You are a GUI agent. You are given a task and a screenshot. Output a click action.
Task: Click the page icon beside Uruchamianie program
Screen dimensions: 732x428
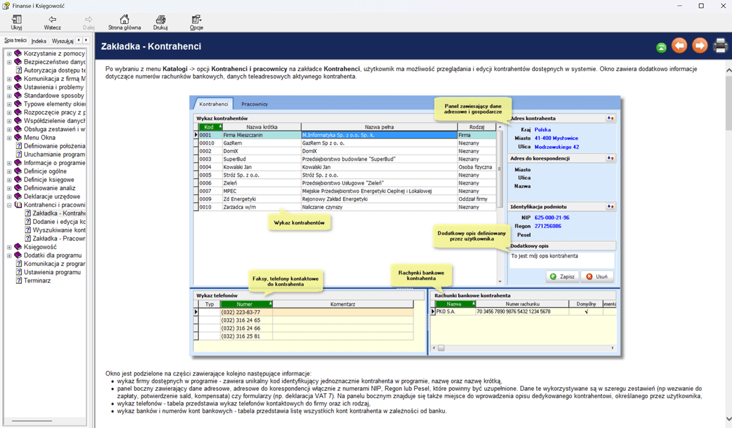[19, 155]
